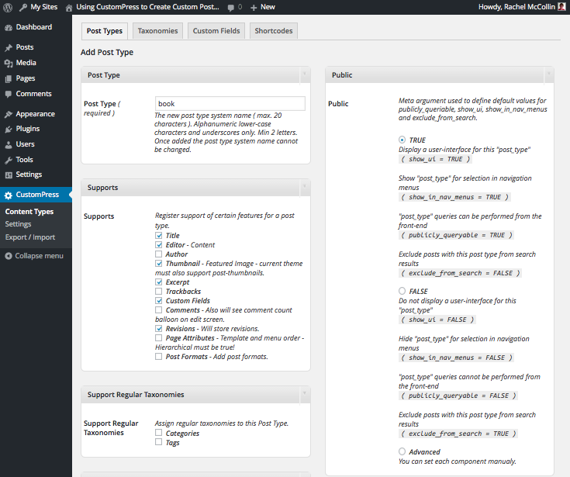Click the Media library icon
570x477 pixels.
(9, 63)
